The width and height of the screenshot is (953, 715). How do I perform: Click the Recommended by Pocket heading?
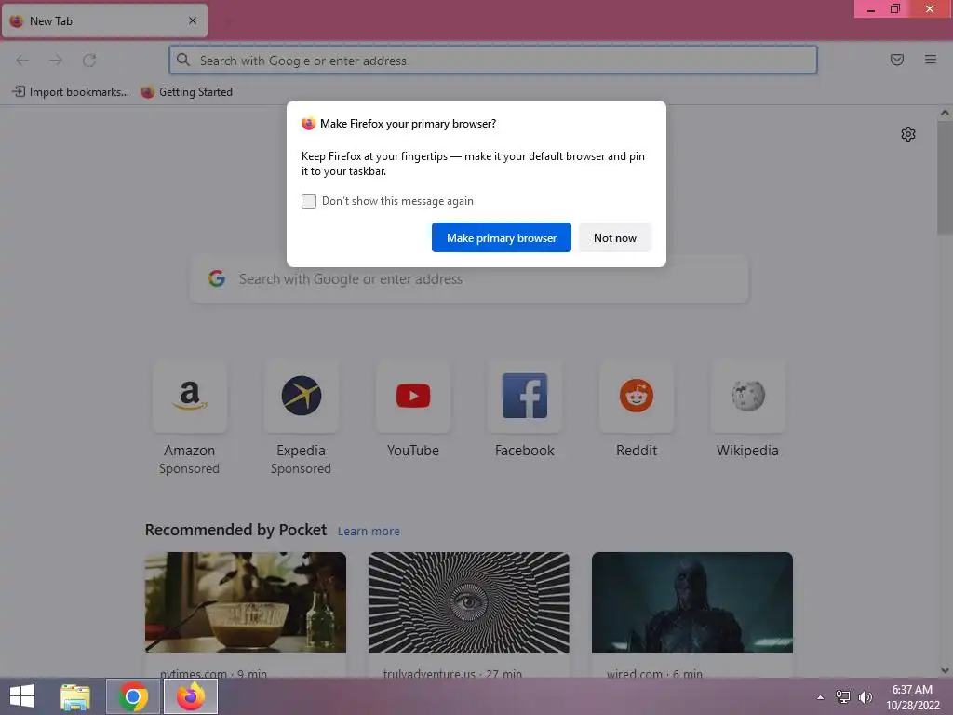(x=235, y=530)
